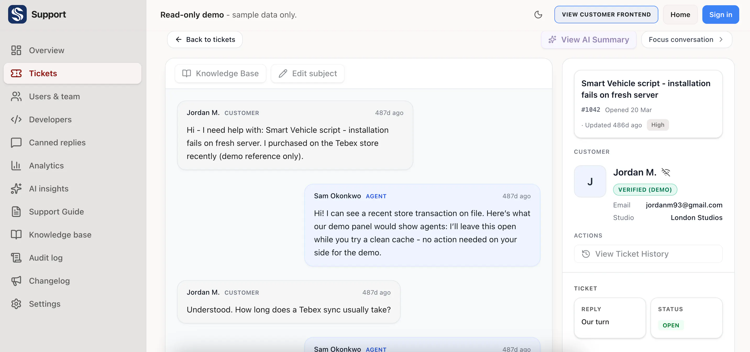Go back to tickets with arrow button
Screen dimensions: 750x352
point(205,39)
